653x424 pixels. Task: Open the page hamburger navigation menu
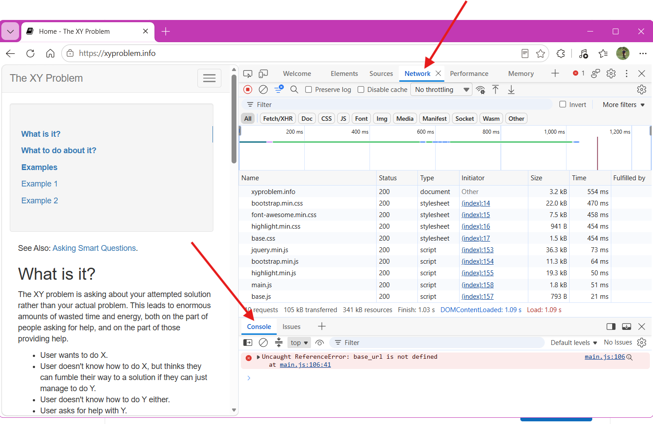tap(209, 79)
